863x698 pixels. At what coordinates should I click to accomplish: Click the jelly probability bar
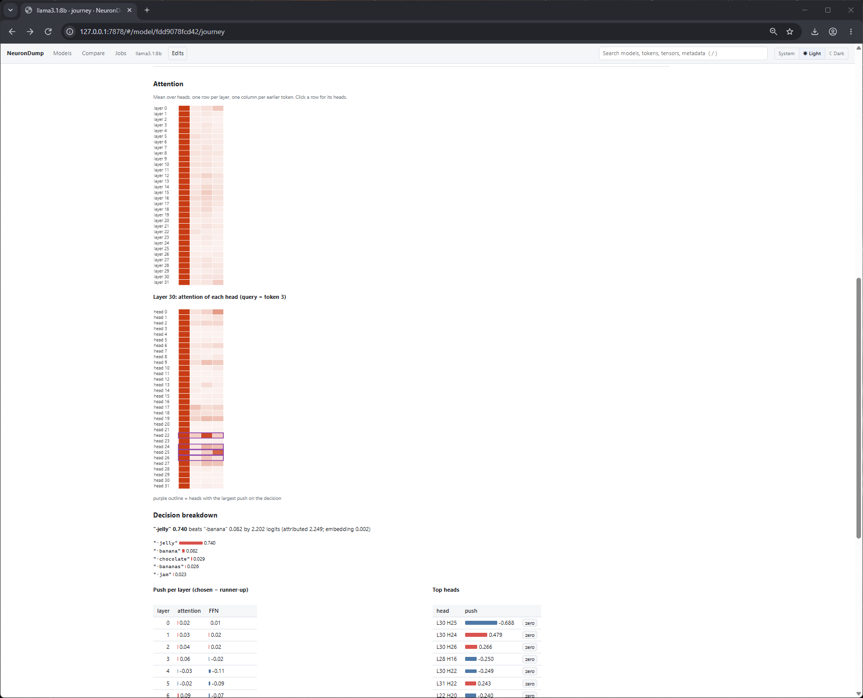tap(191, 543)
